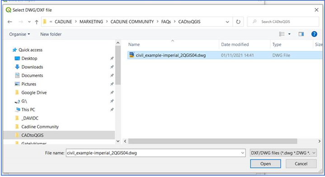Click the forward navigation arrow
Image resolution: width=325 pixels, height=177 pixels.
pos(20,22)
